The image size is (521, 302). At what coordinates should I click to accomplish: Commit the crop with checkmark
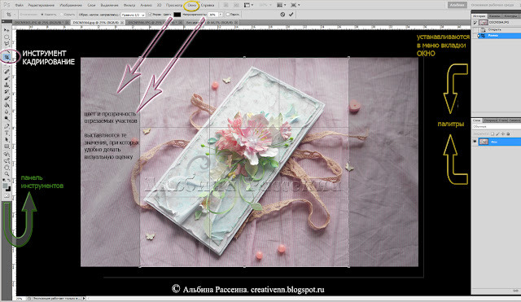pos(291,15)
